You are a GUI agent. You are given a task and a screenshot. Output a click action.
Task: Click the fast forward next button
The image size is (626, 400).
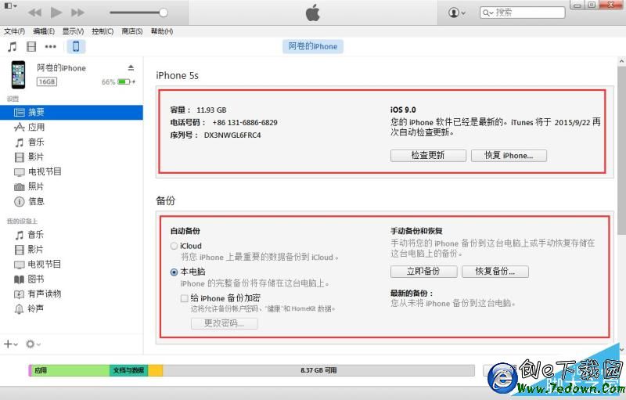[x=77, y=13]
